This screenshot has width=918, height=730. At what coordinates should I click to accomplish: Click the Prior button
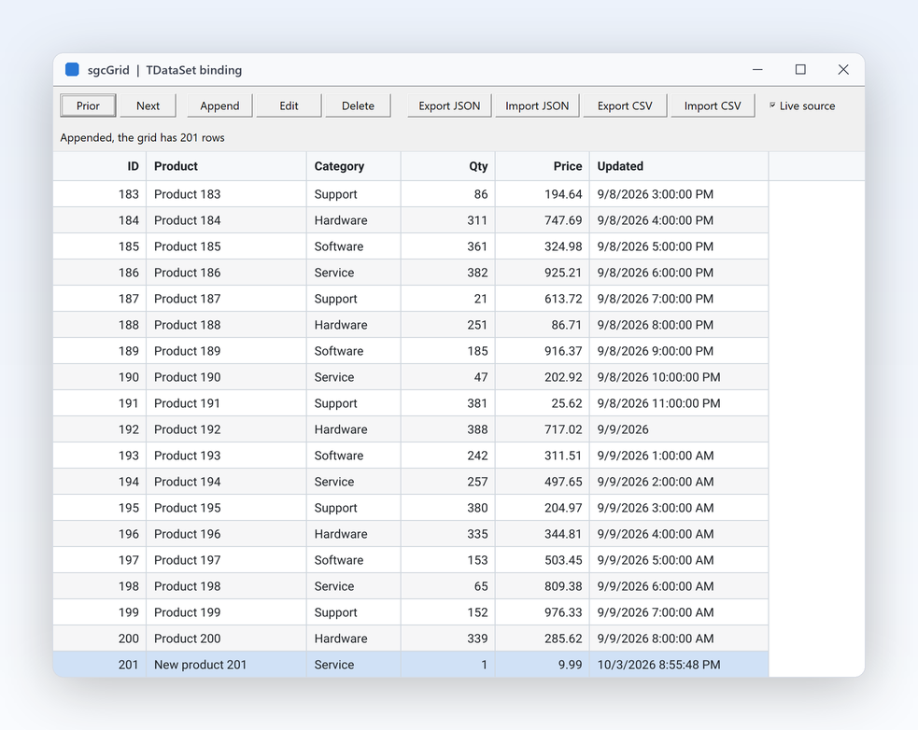tap(88, 106)
